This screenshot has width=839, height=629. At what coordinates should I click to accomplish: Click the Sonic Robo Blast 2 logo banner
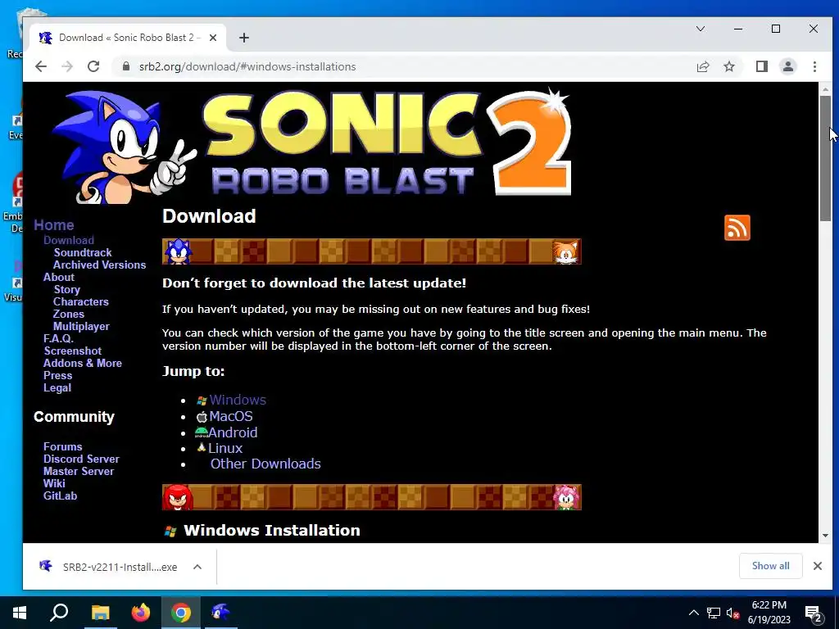[x=312, y=145]
